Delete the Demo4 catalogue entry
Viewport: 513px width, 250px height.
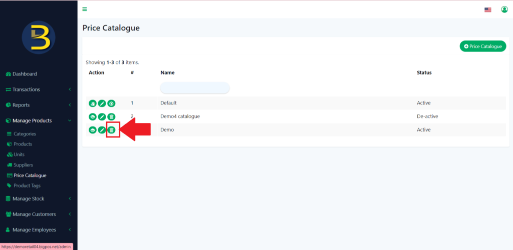coord(112,116)
